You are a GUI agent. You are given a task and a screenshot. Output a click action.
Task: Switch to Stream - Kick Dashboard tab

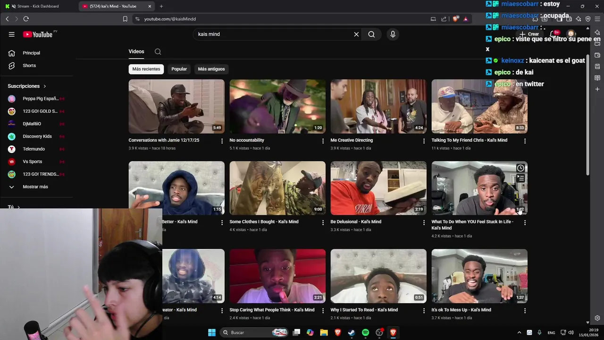(x=40, y=6)
